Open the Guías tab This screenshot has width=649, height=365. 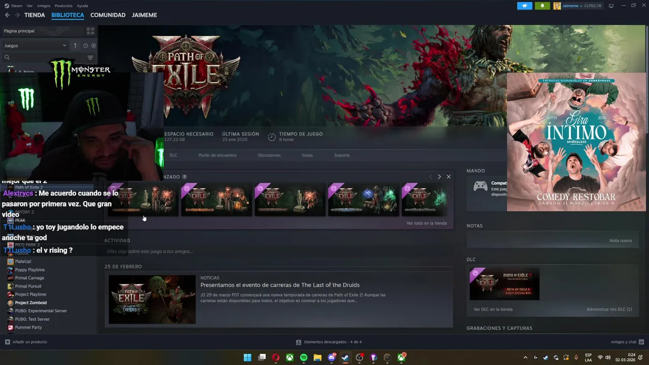[x=307, y=155]
